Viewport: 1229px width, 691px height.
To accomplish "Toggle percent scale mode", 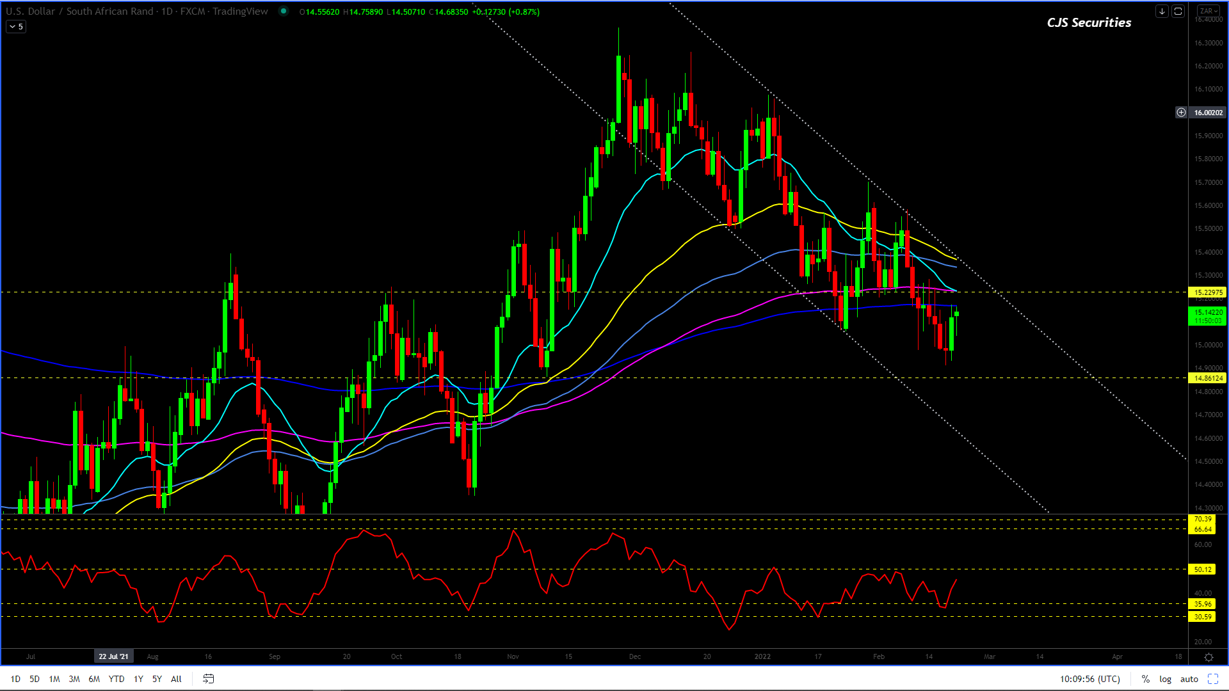I will pos(1145,679).
